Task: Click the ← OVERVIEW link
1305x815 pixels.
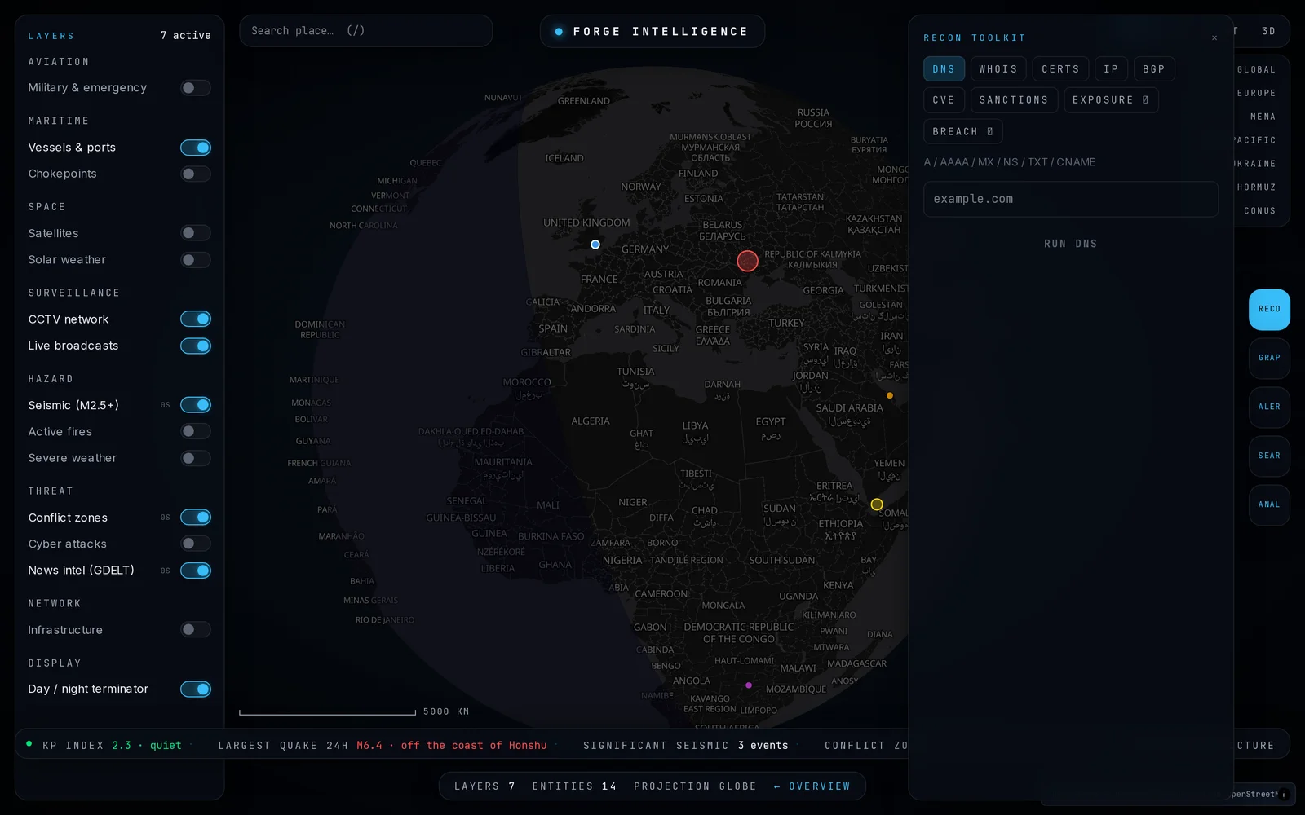Action: click(x=812, y=786)
